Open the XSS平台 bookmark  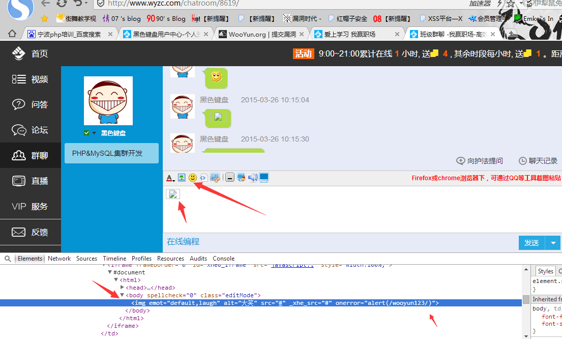click(x=441, y=18)
